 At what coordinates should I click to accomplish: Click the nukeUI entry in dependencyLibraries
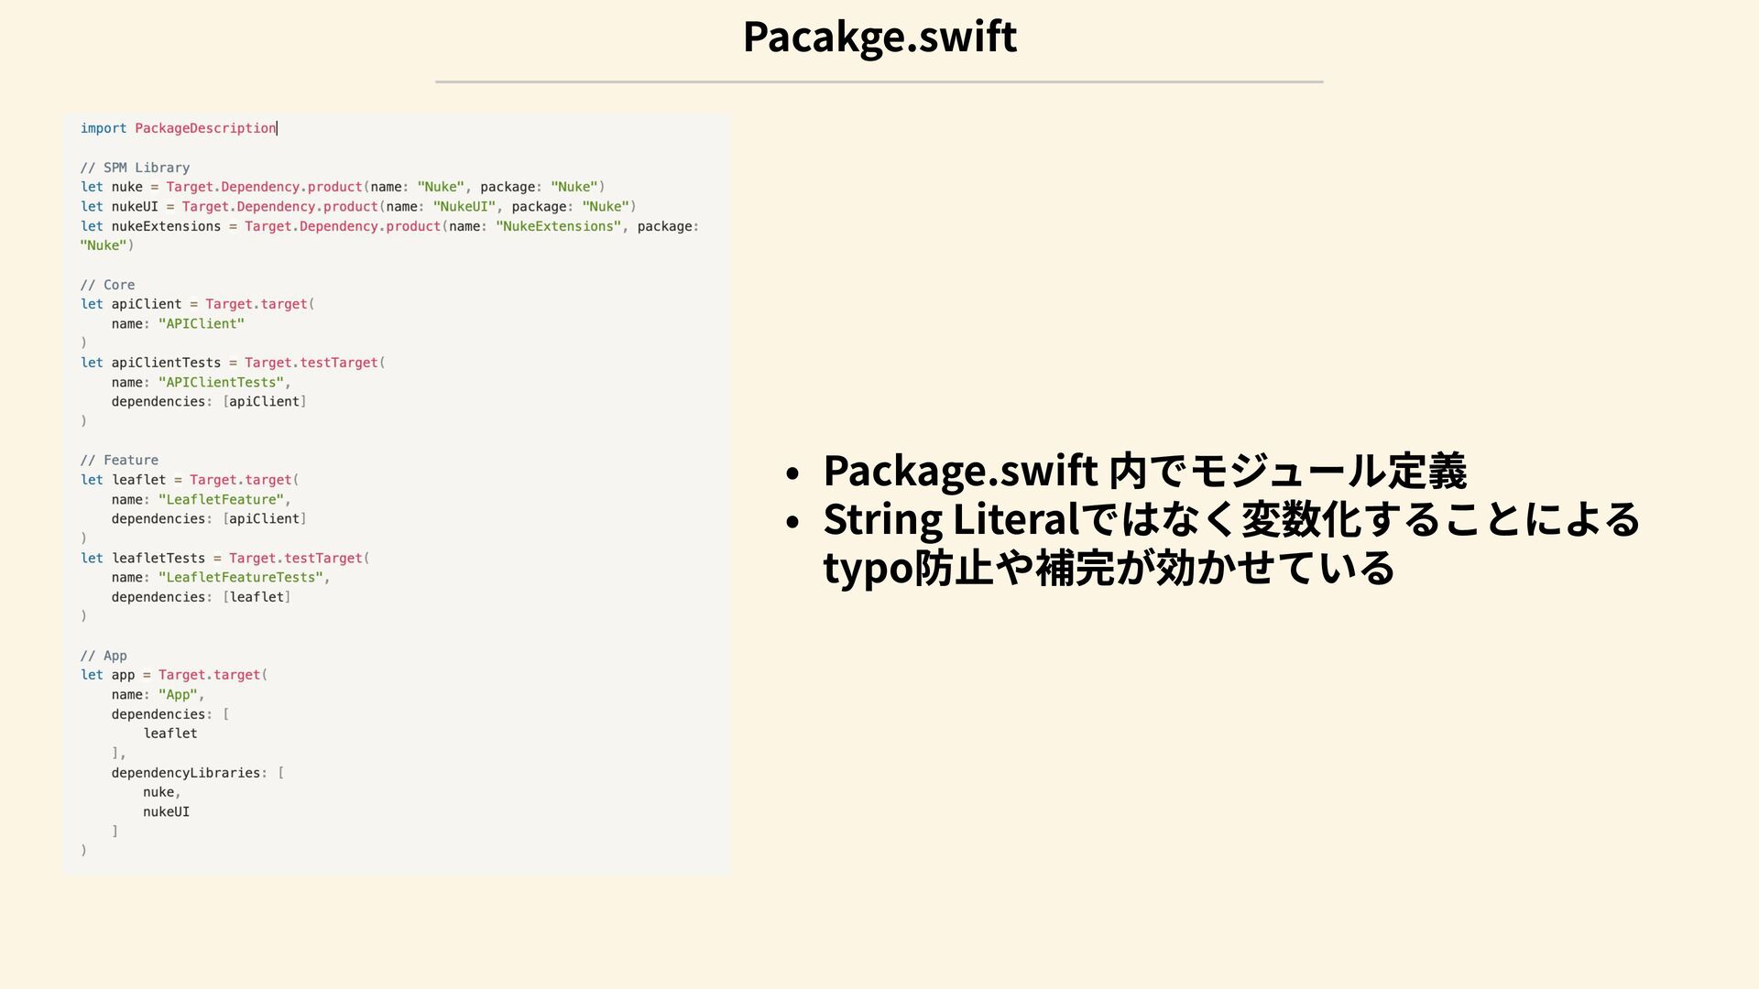[x=166, y=812]
